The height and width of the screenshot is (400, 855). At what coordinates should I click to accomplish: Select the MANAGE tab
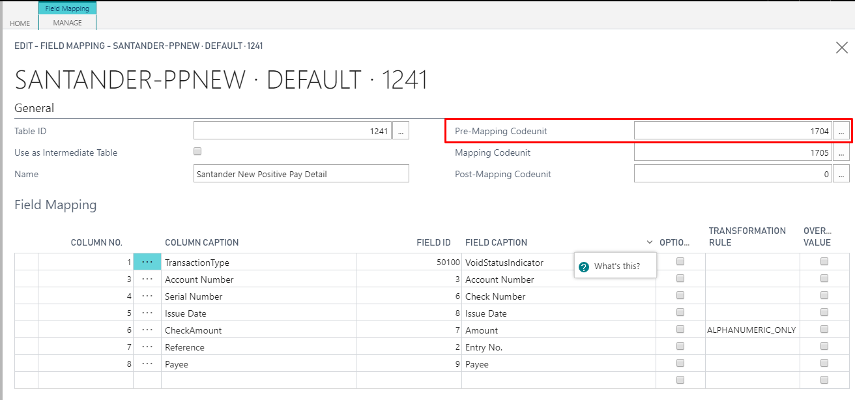[x=68, y=23]
